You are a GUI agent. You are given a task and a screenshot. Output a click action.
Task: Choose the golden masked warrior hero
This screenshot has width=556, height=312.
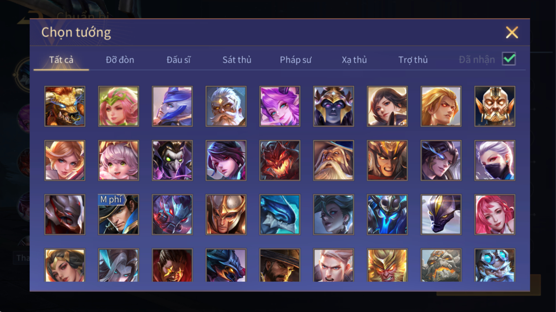tap(495, 106)
